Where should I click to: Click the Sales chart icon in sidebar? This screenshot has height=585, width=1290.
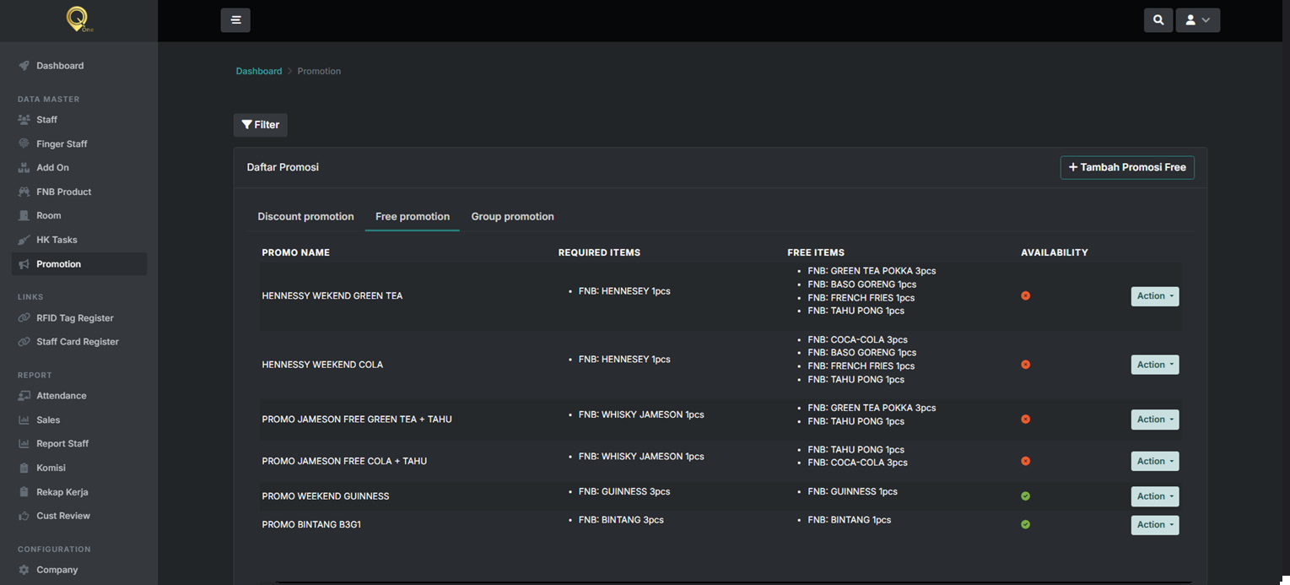point(24,420)
